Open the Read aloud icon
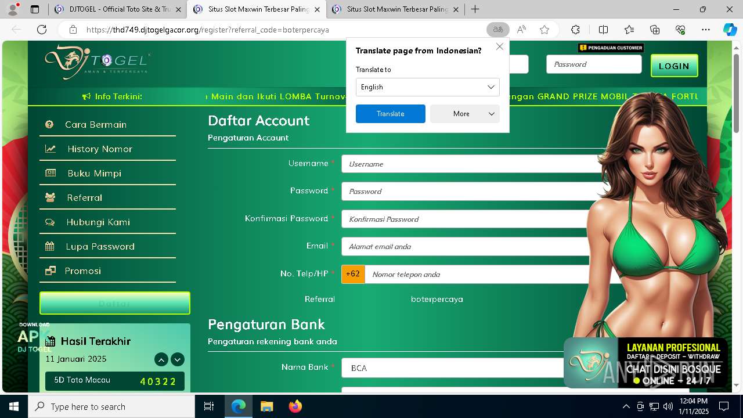Image resolution: width=743 pixels, height=418 pixels. pos(521,30)
